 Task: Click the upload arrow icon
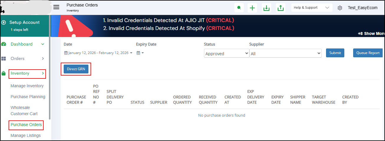[x=281, y=8]
